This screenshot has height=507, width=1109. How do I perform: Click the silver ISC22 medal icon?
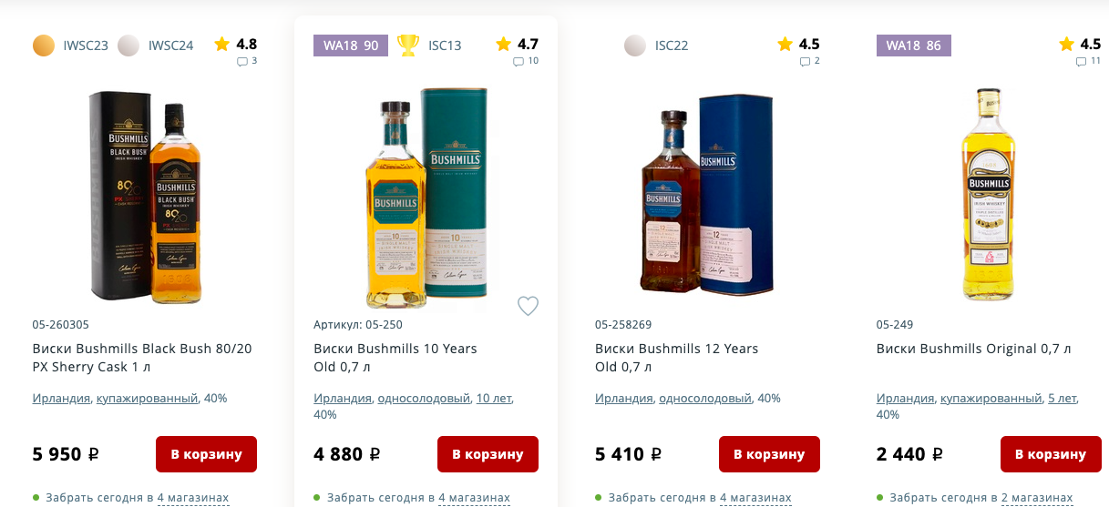pos(635,46)
